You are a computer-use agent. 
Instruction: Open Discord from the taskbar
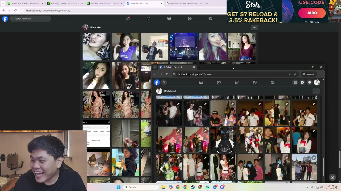pos(222,187)
